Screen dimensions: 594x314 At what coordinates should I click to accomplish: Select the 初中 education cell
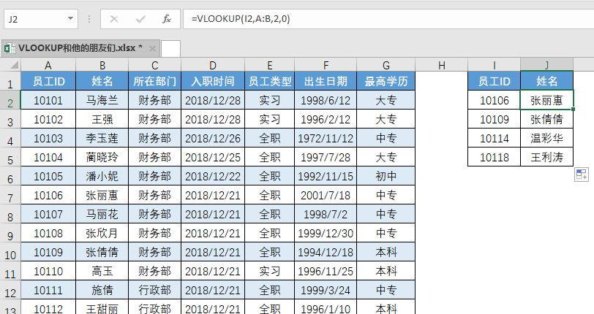pos(386,176)
